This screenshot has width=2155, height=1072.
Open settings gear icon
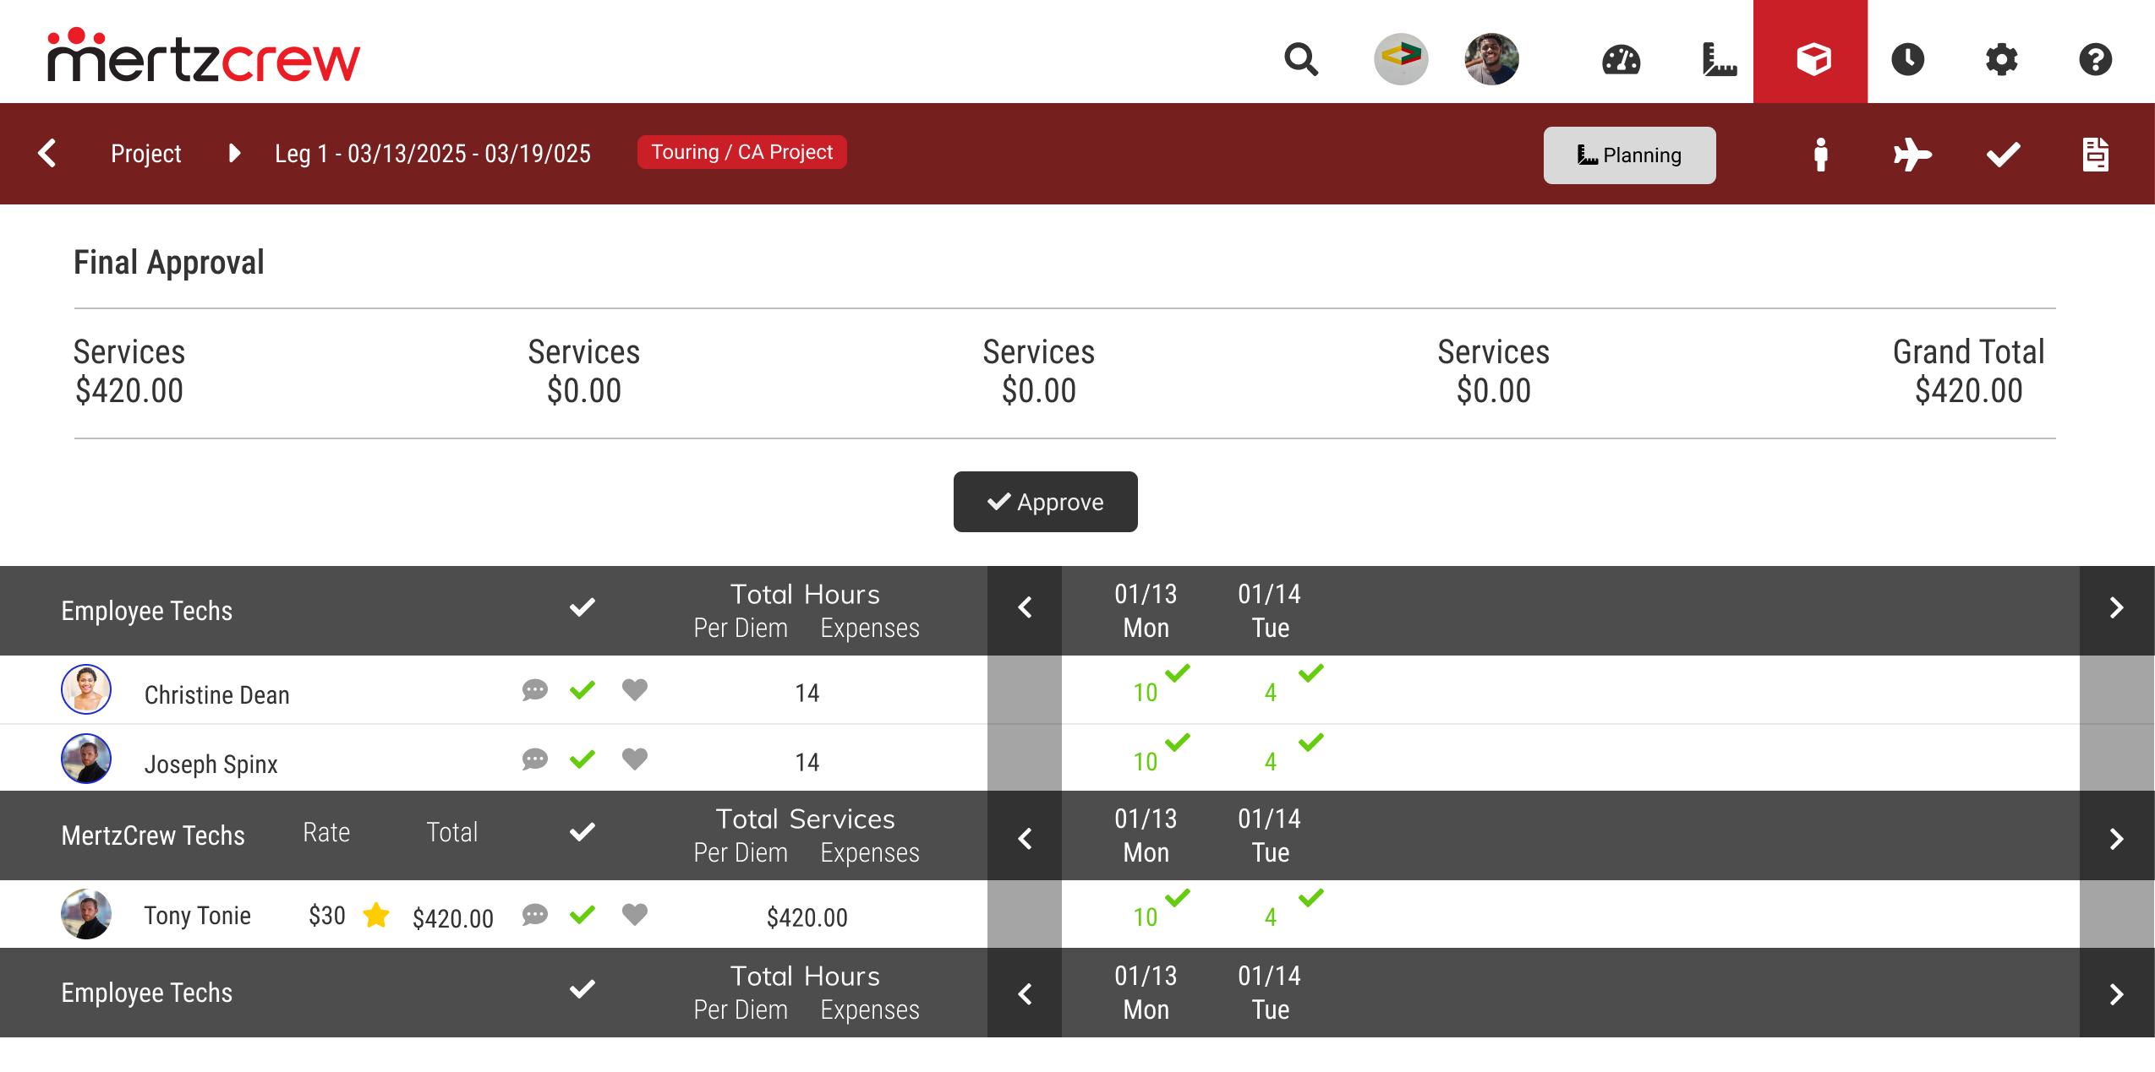click(x=2001, y=60)
